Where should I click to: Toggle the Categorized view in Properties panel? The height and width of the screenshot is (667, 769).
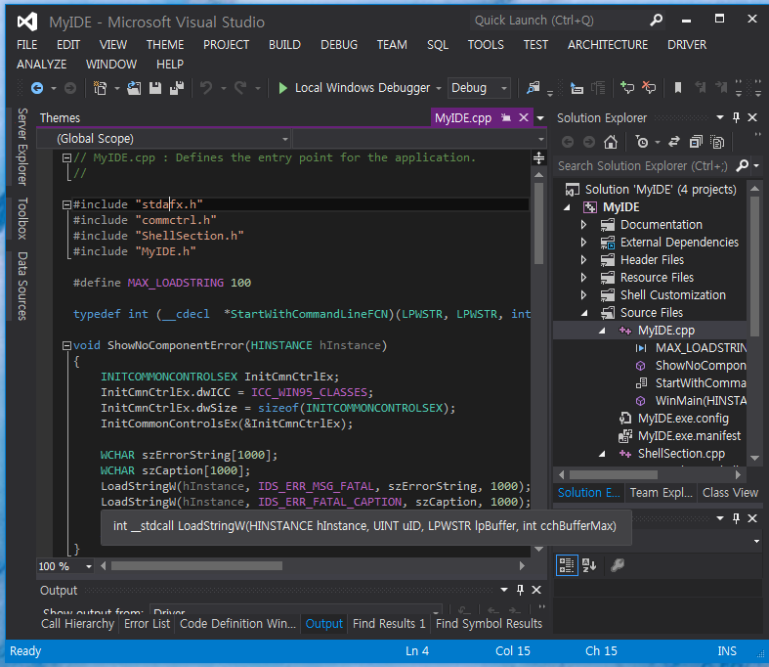pyautogui.click(x=567, y=564)
